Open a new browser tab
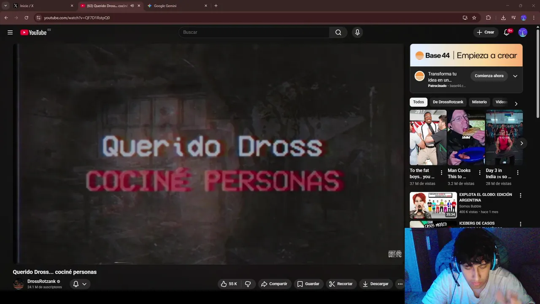Viewport: 540px width, 304px height. 216,6
